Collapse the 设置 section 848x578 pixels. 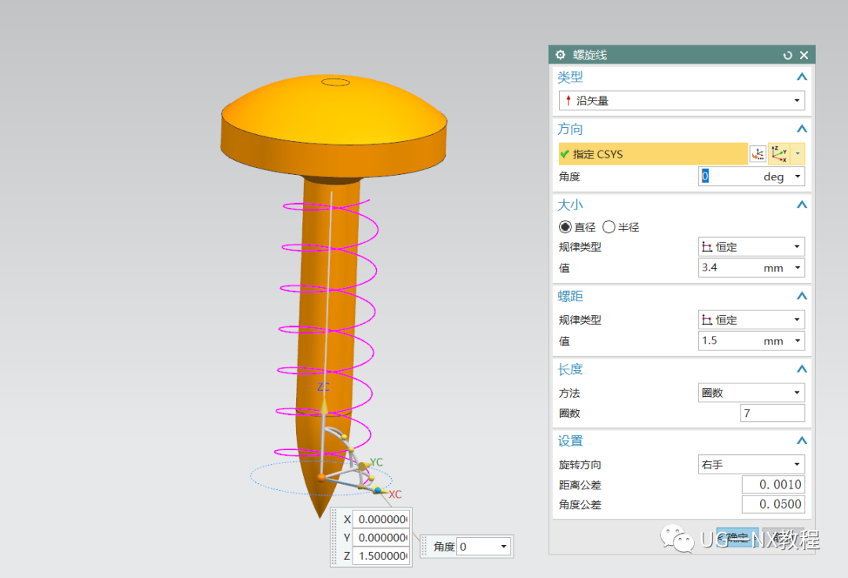(x=801, y=441)
